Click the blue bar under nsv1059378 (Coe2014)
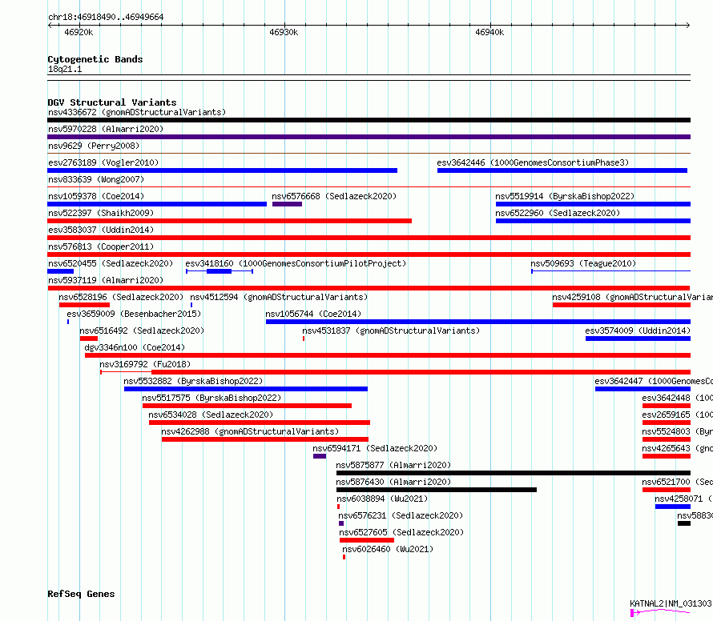The image size is (713, 621). [x=157, y=204]
